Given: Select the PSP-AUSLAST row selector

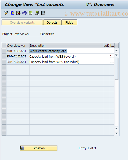Looking at the screenshot, I should point(4,62).
